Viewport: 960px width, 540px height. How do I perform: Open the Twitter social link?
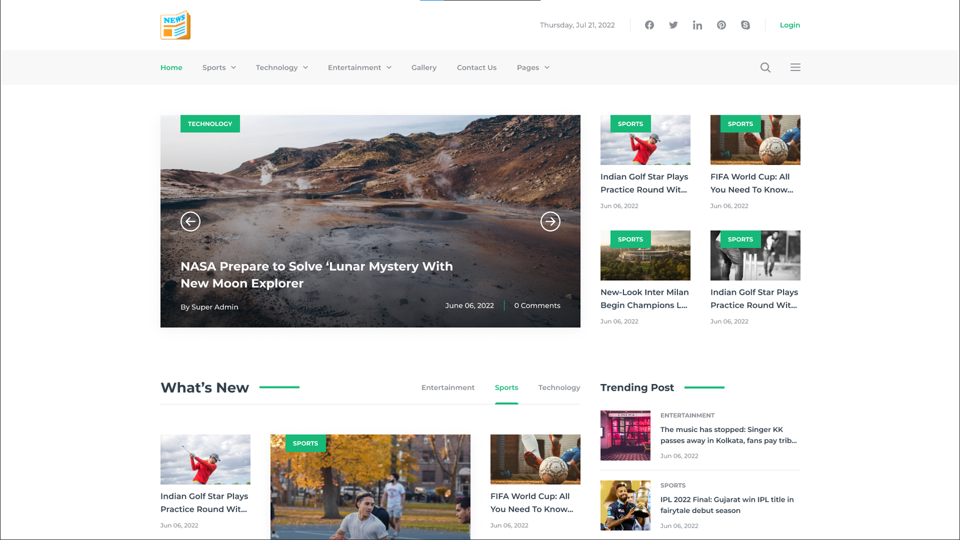673,25
